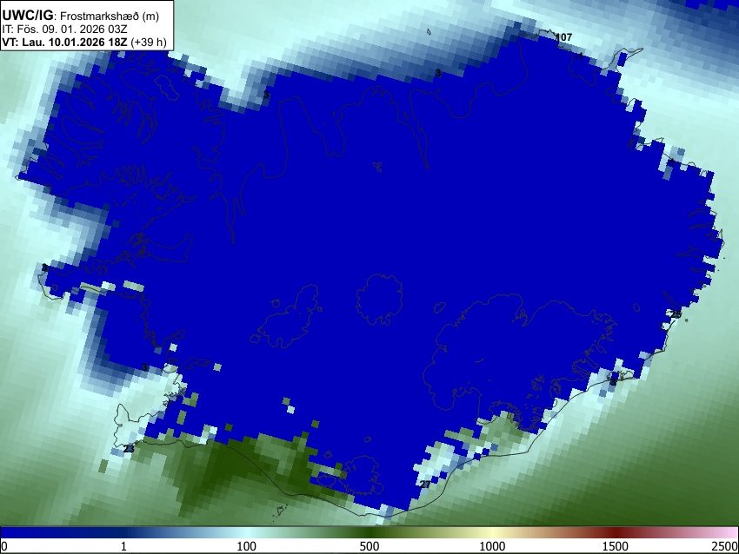
Task: Click the title text "UWC/IG: Frostmarkshæð (m)"
Action: (81, 16)
